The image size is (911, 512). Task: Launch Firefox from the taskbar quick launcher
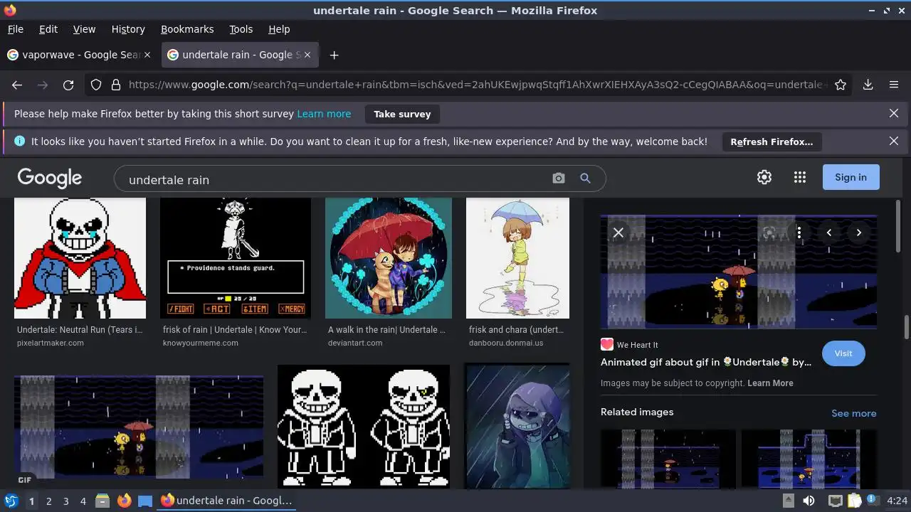click(x=124, y=501)
